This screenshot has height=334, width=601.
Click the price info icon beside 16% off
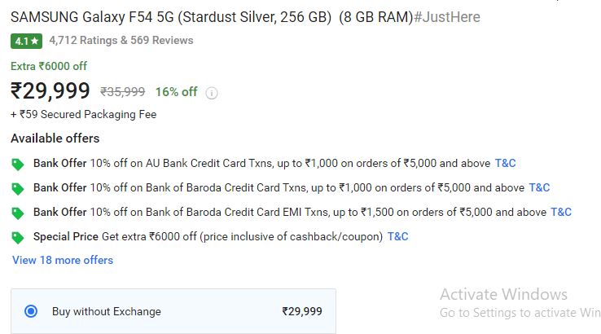point(212,93)
